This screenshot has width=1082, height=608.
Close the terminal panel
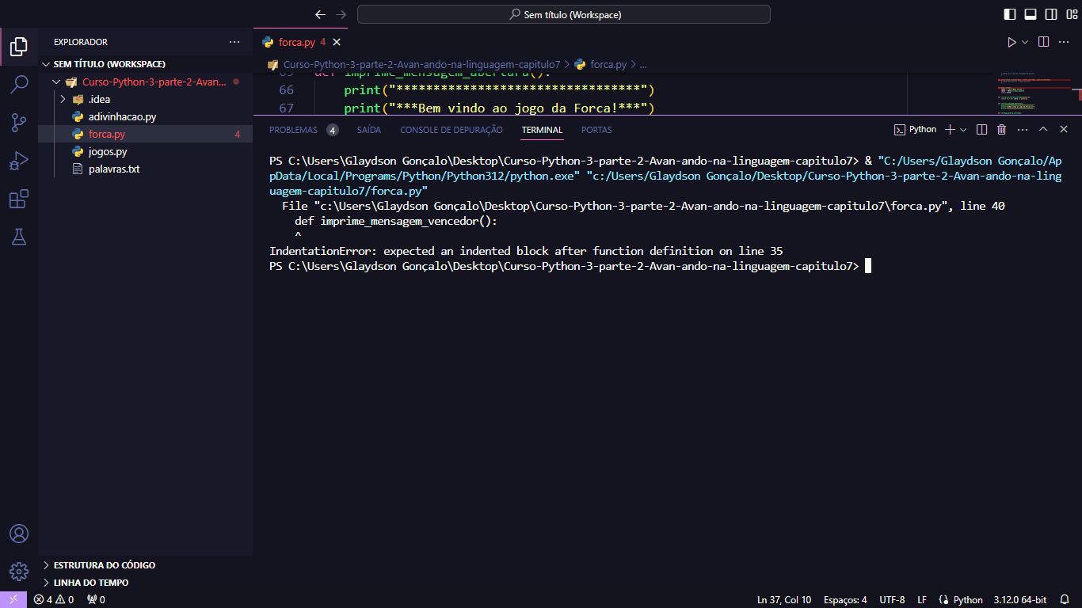(x=1064, y=129)
